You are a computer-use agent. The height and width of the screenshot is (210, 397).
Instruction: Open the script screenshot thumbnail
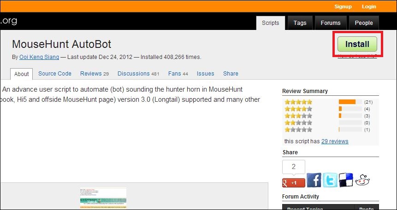tap(103, 198)
